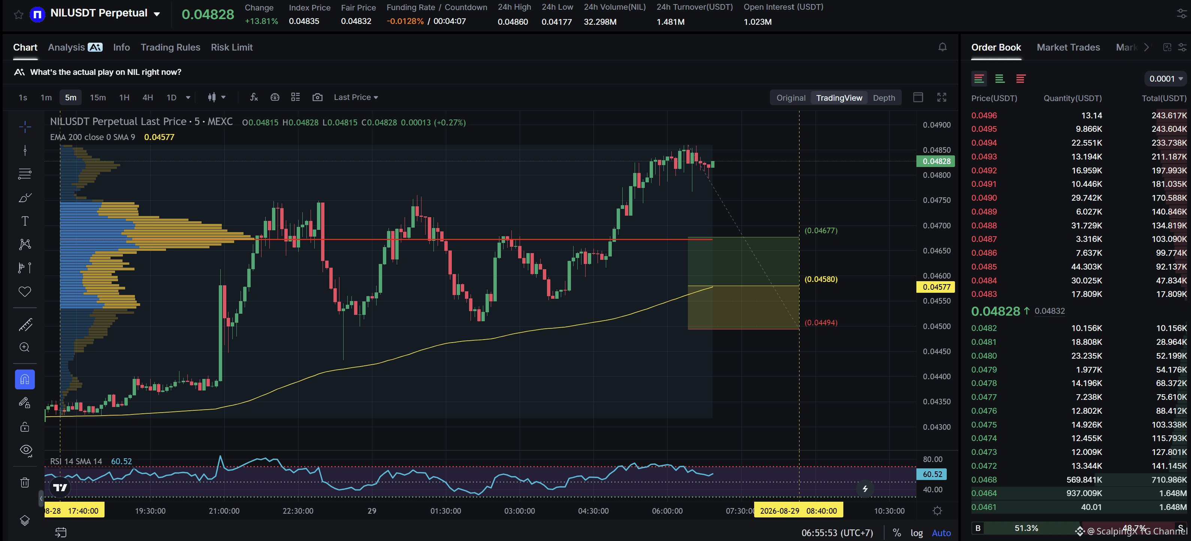Show both bids and asks order book view

979,79
